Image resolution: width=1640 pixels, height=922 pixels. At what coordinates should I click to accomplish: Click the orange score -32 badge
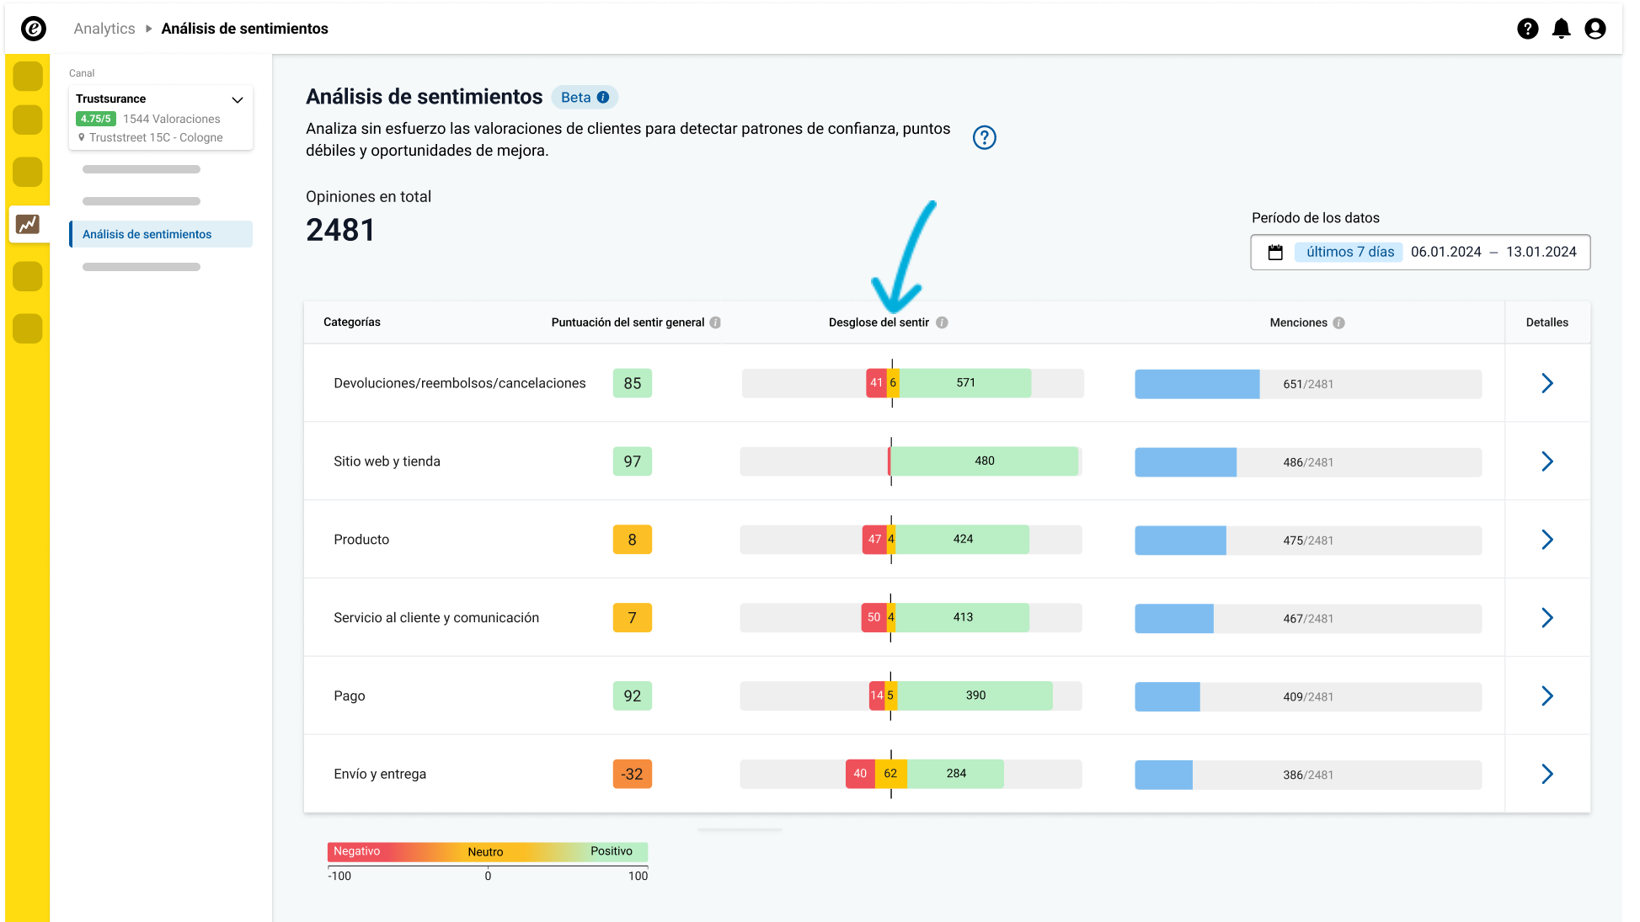(x=633, y=774)
